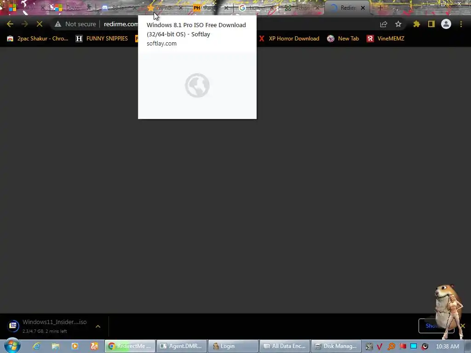Screen dimensions: 471x353
Task: Open the Windows11_Insider iso download item
Action: tap(48, 326)
